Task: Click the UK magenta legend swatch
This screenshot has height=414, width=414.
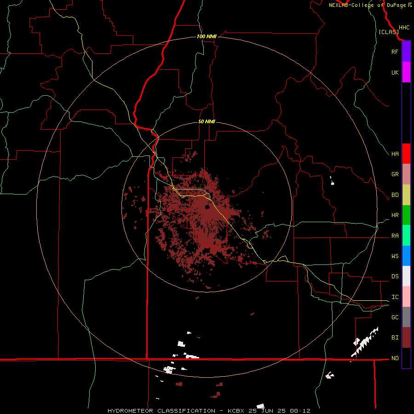Action: (x=406, y=72)
